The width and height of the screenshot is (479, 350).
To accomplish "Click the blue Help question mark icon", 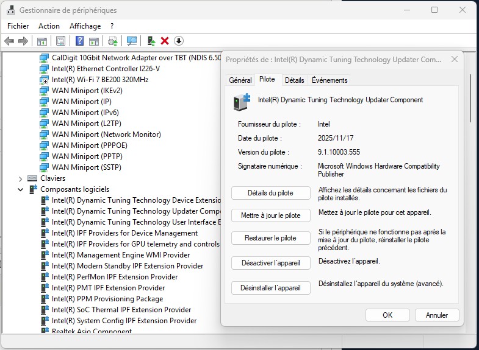I will (79, 41).
